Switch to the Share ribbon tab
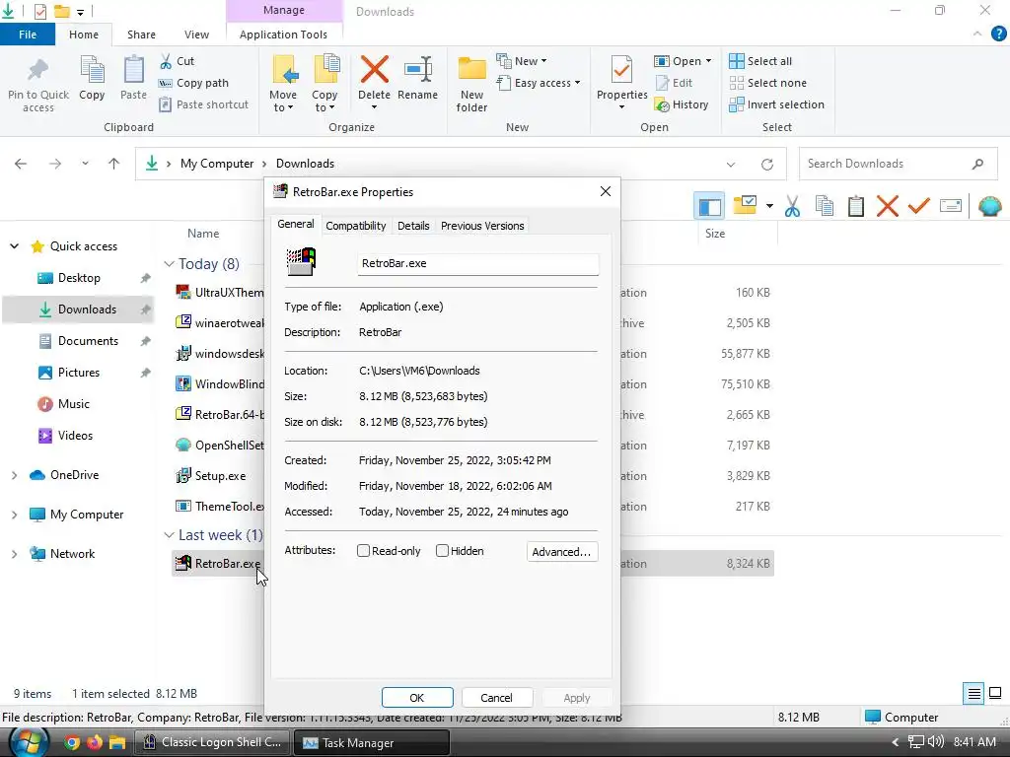Screen dimensions: 1010x757 141,34
